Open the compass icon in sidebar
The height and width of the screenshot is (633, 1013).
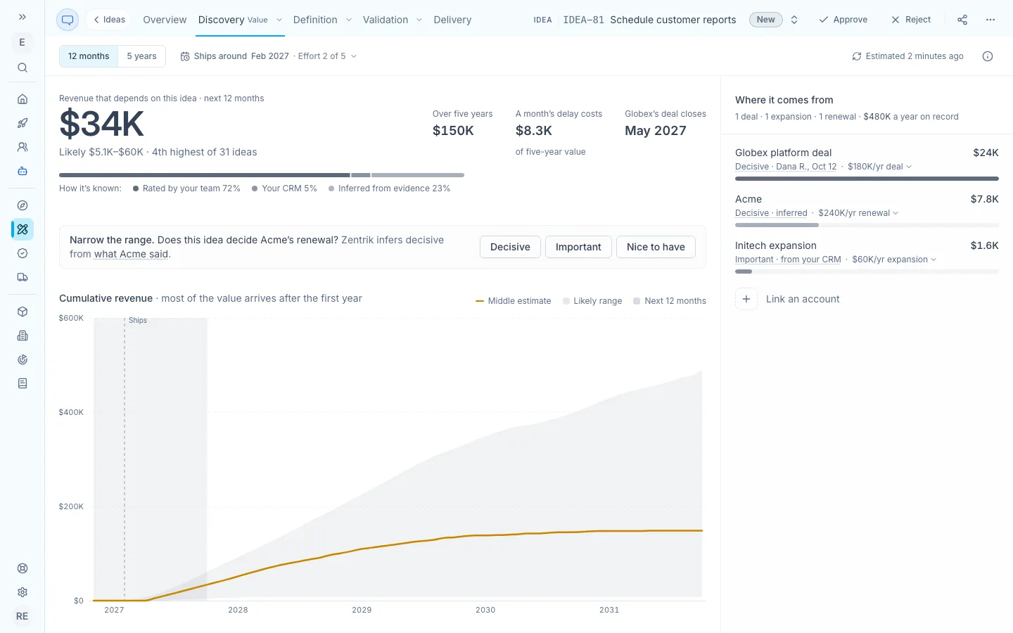tap(23, 205)
